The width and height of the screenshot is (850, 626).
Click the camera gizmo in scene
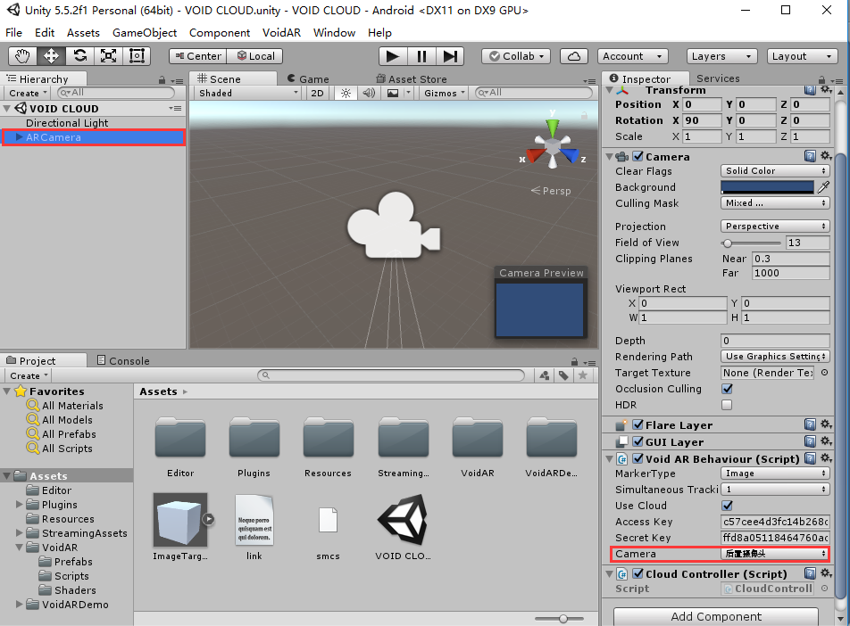pyautogui.click(x=394, y=226)
